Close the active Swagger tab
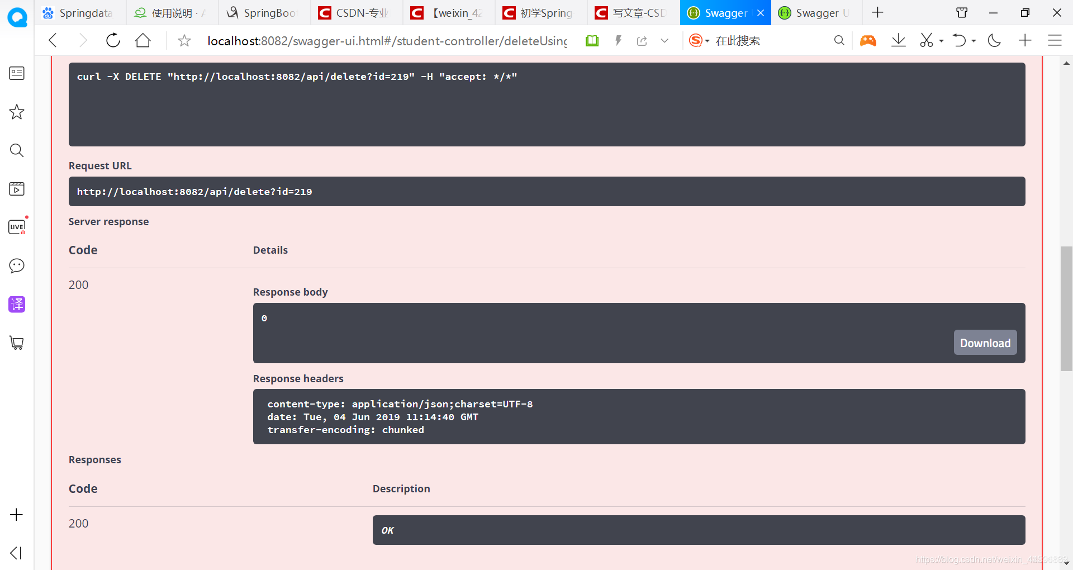The image size is (1073, 570). (x=761, y=13)
